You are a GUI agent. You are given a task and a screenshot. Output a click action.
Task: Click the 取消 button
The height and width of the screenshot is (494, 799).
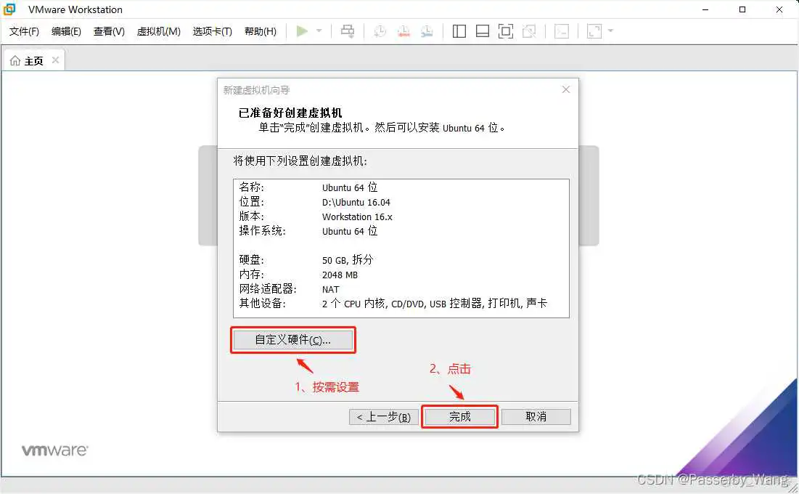pyautogui.click(x=536, y=416)
